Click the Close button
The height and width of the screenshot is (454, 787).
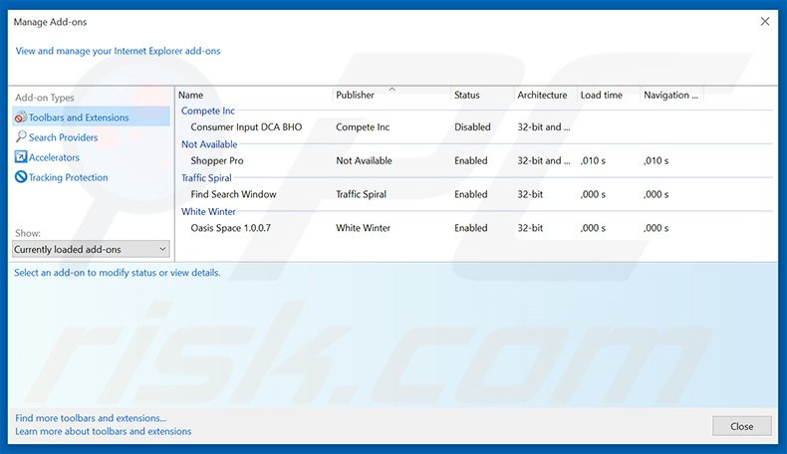click(x=741, y=426)
